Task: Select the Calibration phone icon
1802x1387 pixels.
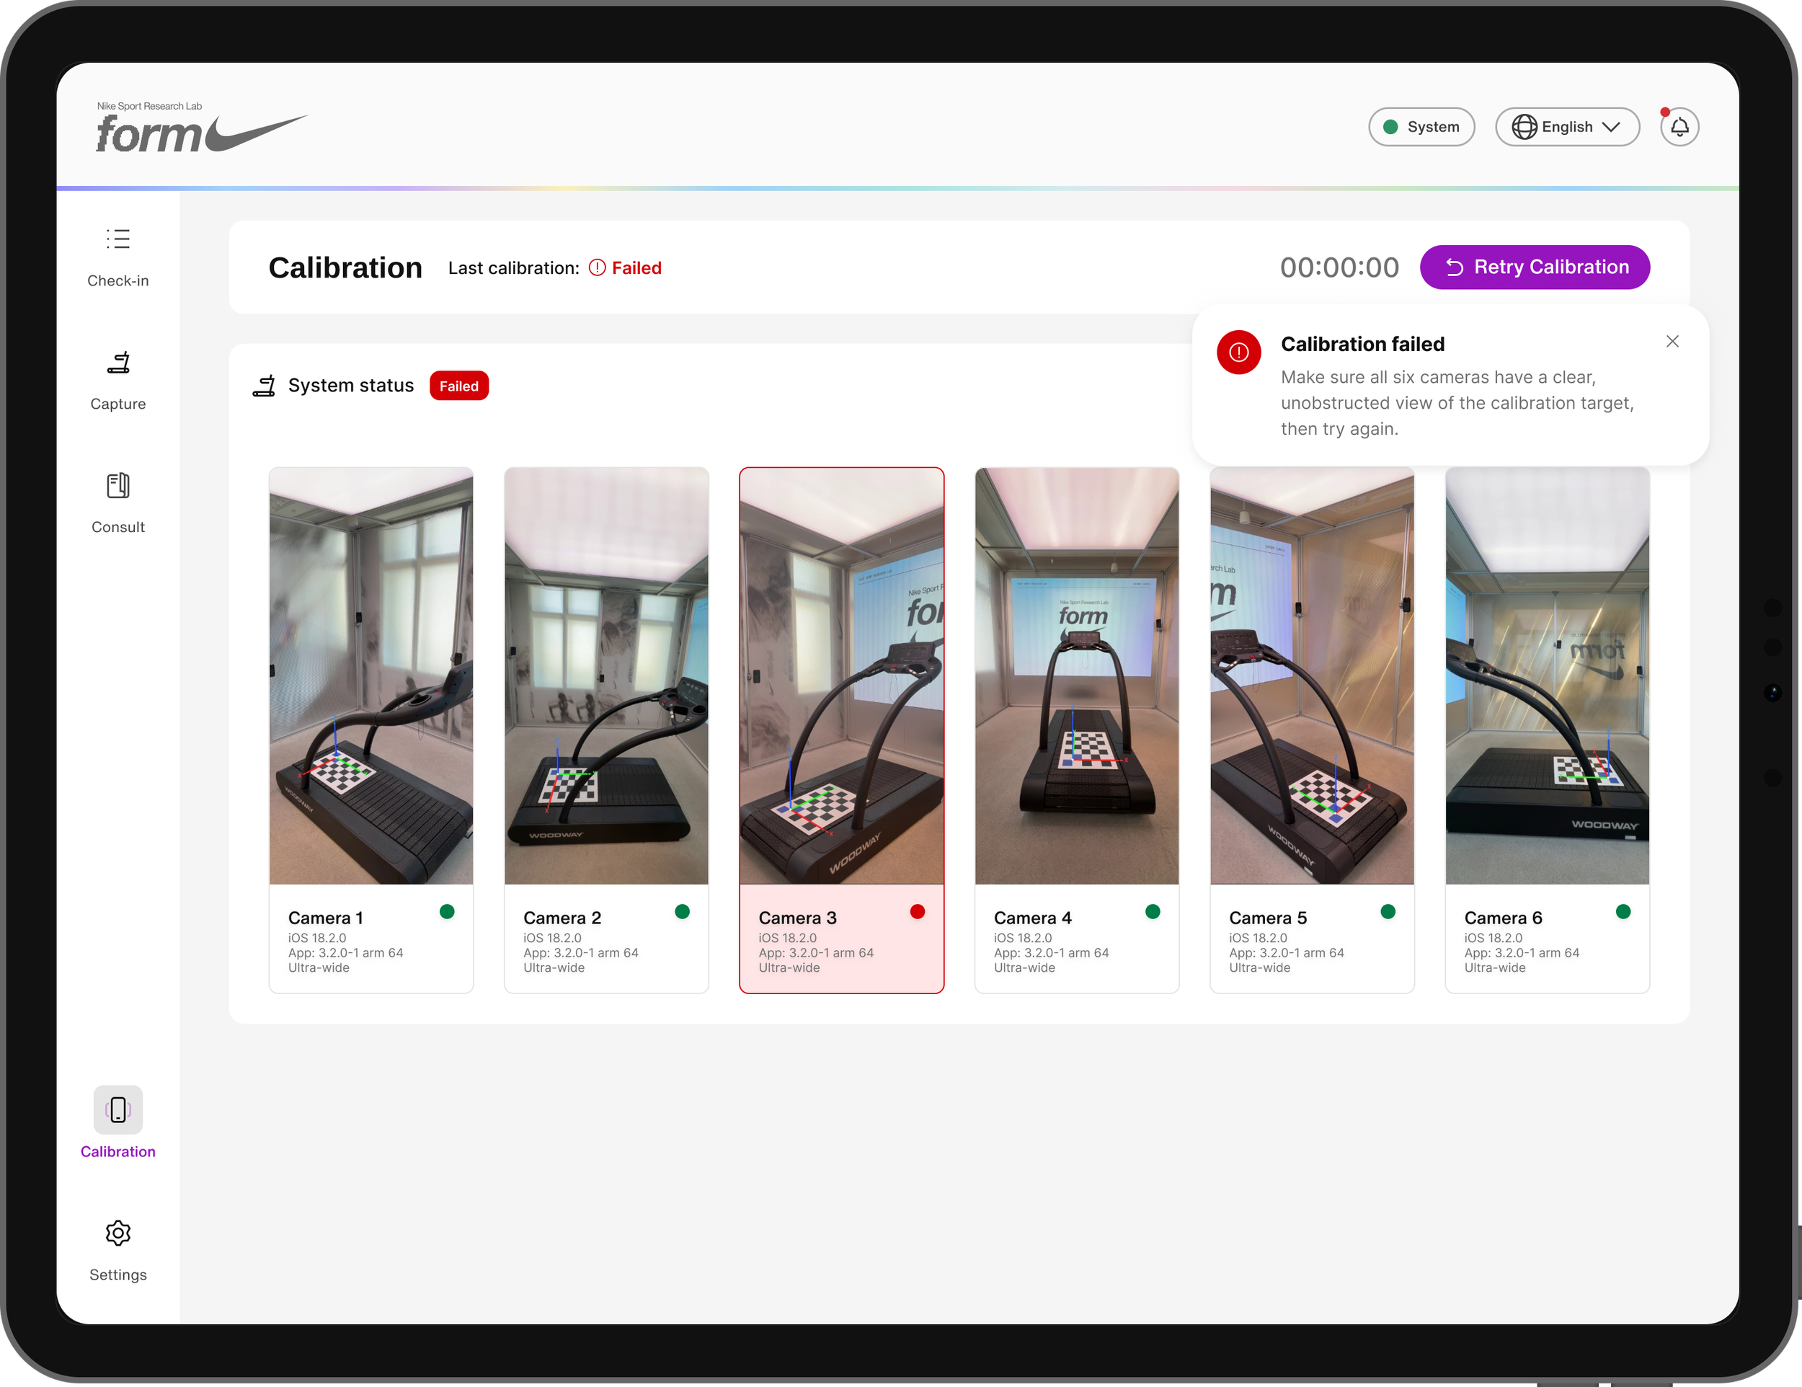Action: click(118, 1109)
